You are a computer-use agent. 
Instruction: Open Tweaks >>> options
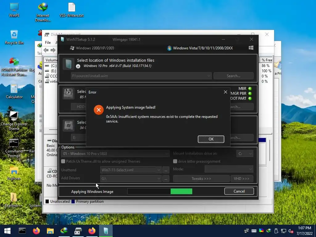(x=201, y=179)
